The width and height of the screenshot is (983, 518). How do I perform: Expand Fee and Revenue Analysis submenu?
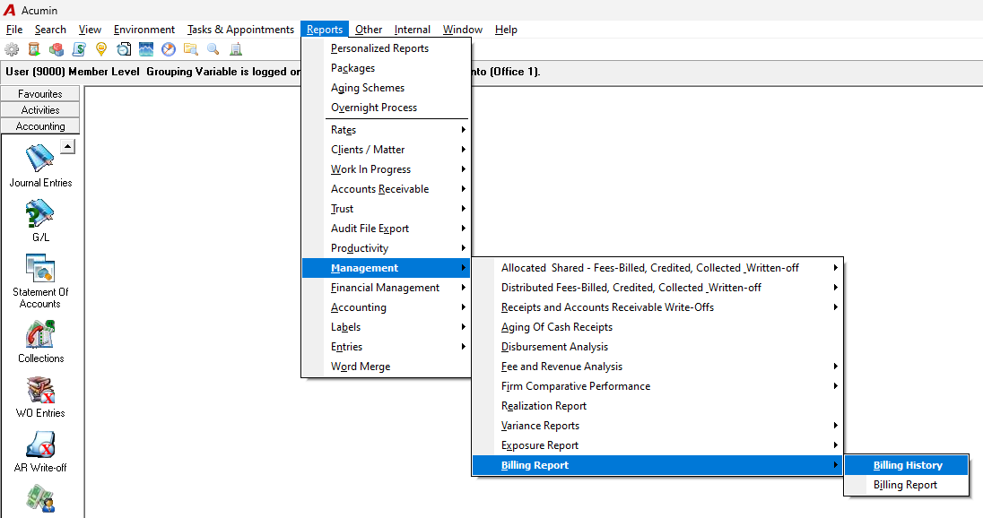657,367
